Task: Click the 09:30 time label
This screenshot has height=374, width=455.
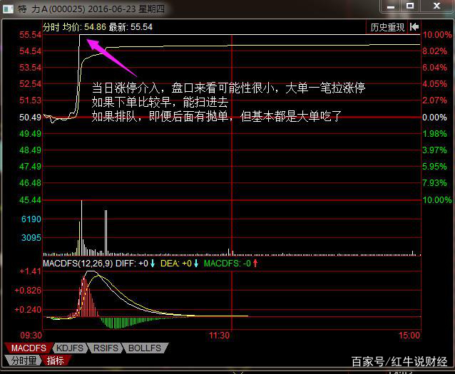Action: pos(31,336)
